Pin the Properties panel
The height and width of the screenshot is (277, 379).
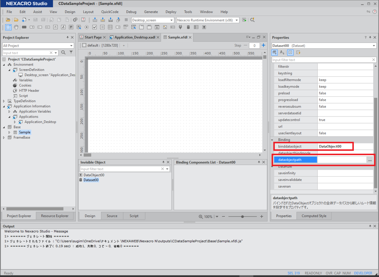370,38
